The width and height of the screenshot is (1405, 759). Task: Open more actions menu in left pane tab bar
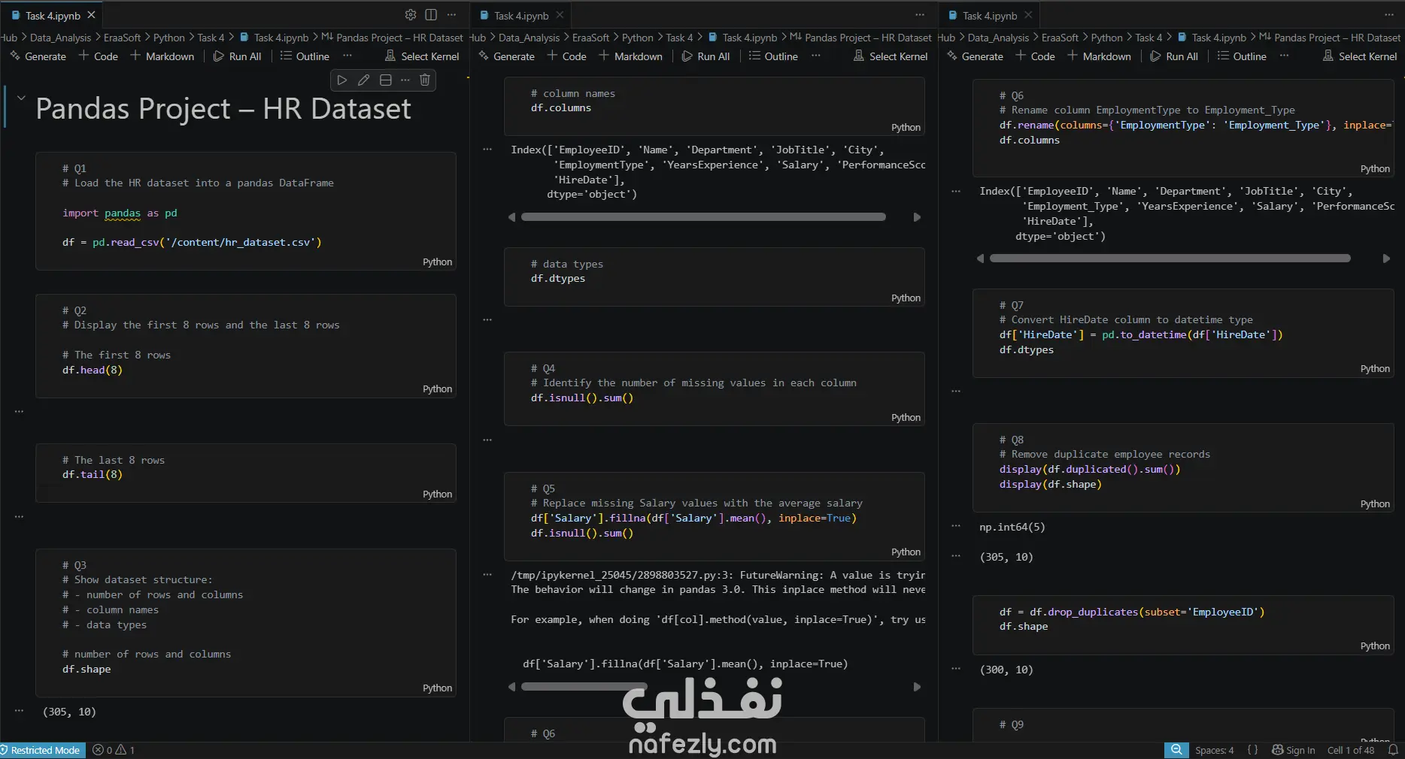pos(451,14)
